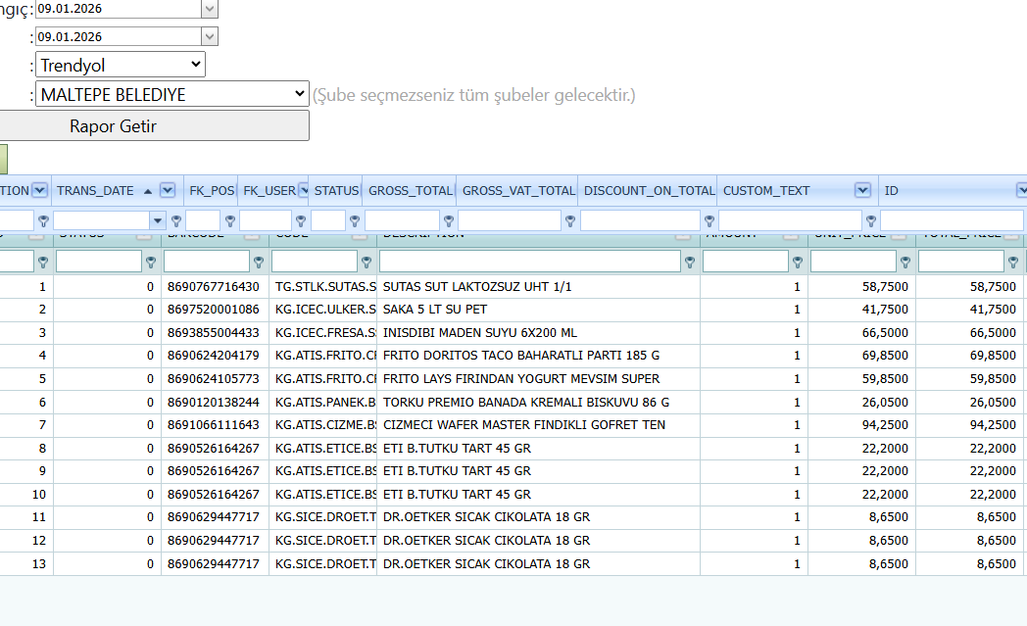Screen dimensions: 1027x626
Task: Open the DISCOUNT_ON_TOTAL filter funnel menu
Action: pos(709,221)
